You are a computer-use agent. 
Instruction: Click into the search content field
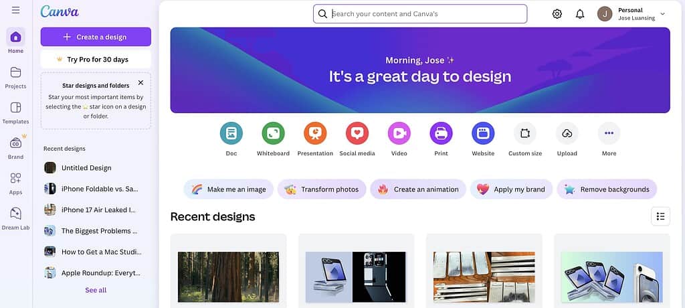click(x=420, y=14)
